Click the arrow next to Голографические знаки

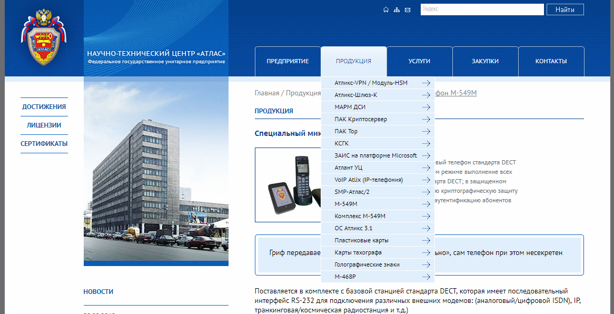pyautogui.click(x=426, y=265)
